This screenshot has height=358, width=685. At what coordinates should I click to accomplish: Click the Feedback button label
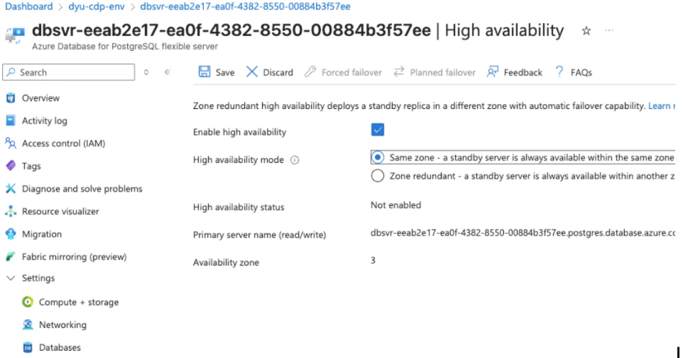tap(523, 72)
